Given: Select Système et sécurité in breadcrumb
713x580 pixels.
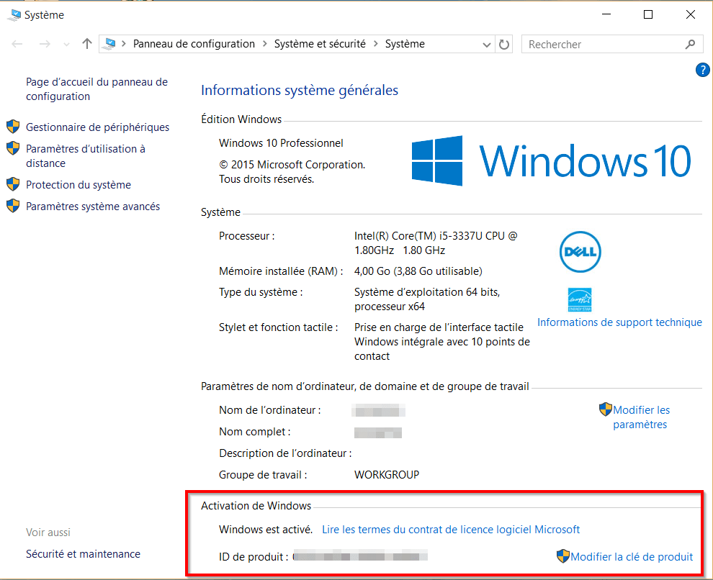Looking at the screenshot, I should (x=320, y=44).
